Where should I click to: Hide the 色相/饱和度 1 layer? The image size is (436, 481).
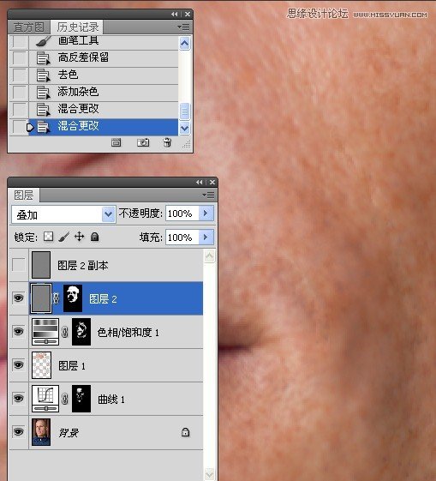coord(18,331)
